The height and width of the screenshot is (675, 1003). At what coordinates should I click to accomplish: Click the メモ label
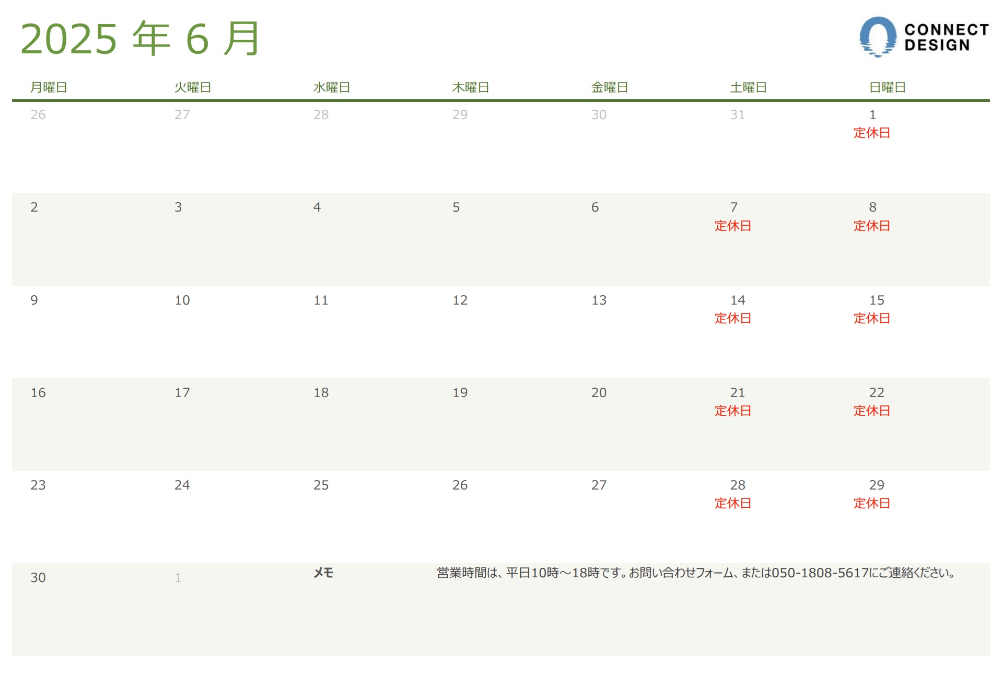click(x=323, y=573)
